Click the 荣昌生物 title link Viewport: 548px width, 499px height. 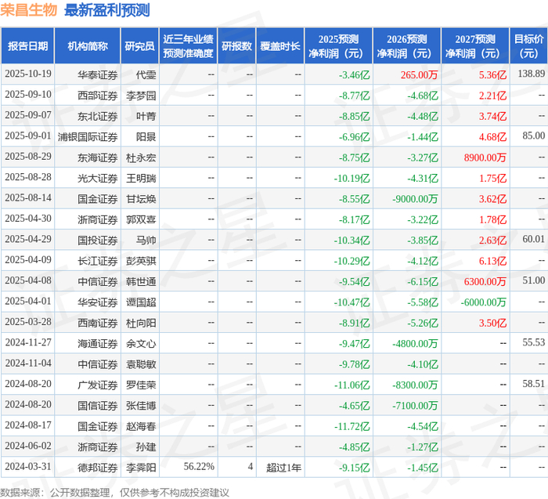pyautogui.click(x=28, y=9)
